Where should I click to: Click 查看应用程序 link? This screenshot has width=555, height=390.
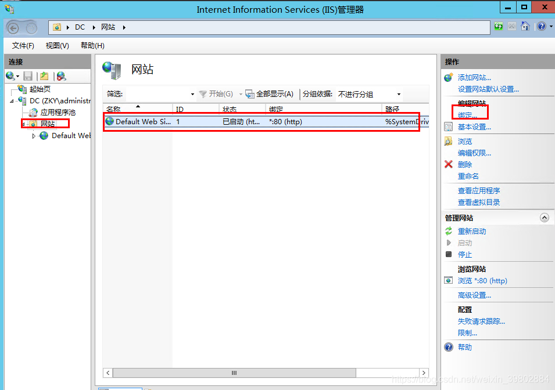click(x=478, y=190)
